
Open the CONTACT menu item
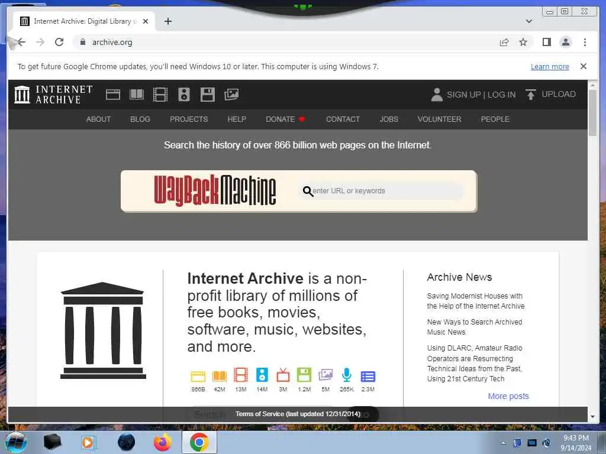343,119
